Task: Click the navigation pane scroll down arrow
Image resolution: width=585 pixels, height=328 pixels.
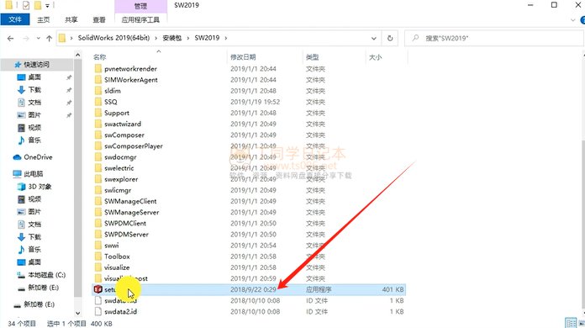Action: tap(77, 313)
